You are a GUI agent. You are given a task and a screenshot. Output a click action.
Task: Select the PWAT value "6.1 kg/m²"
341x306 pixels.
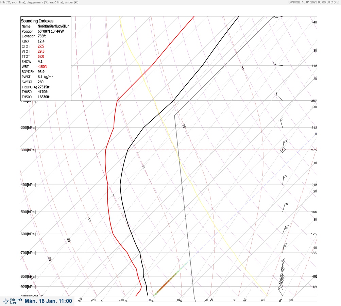click(45, 77)
